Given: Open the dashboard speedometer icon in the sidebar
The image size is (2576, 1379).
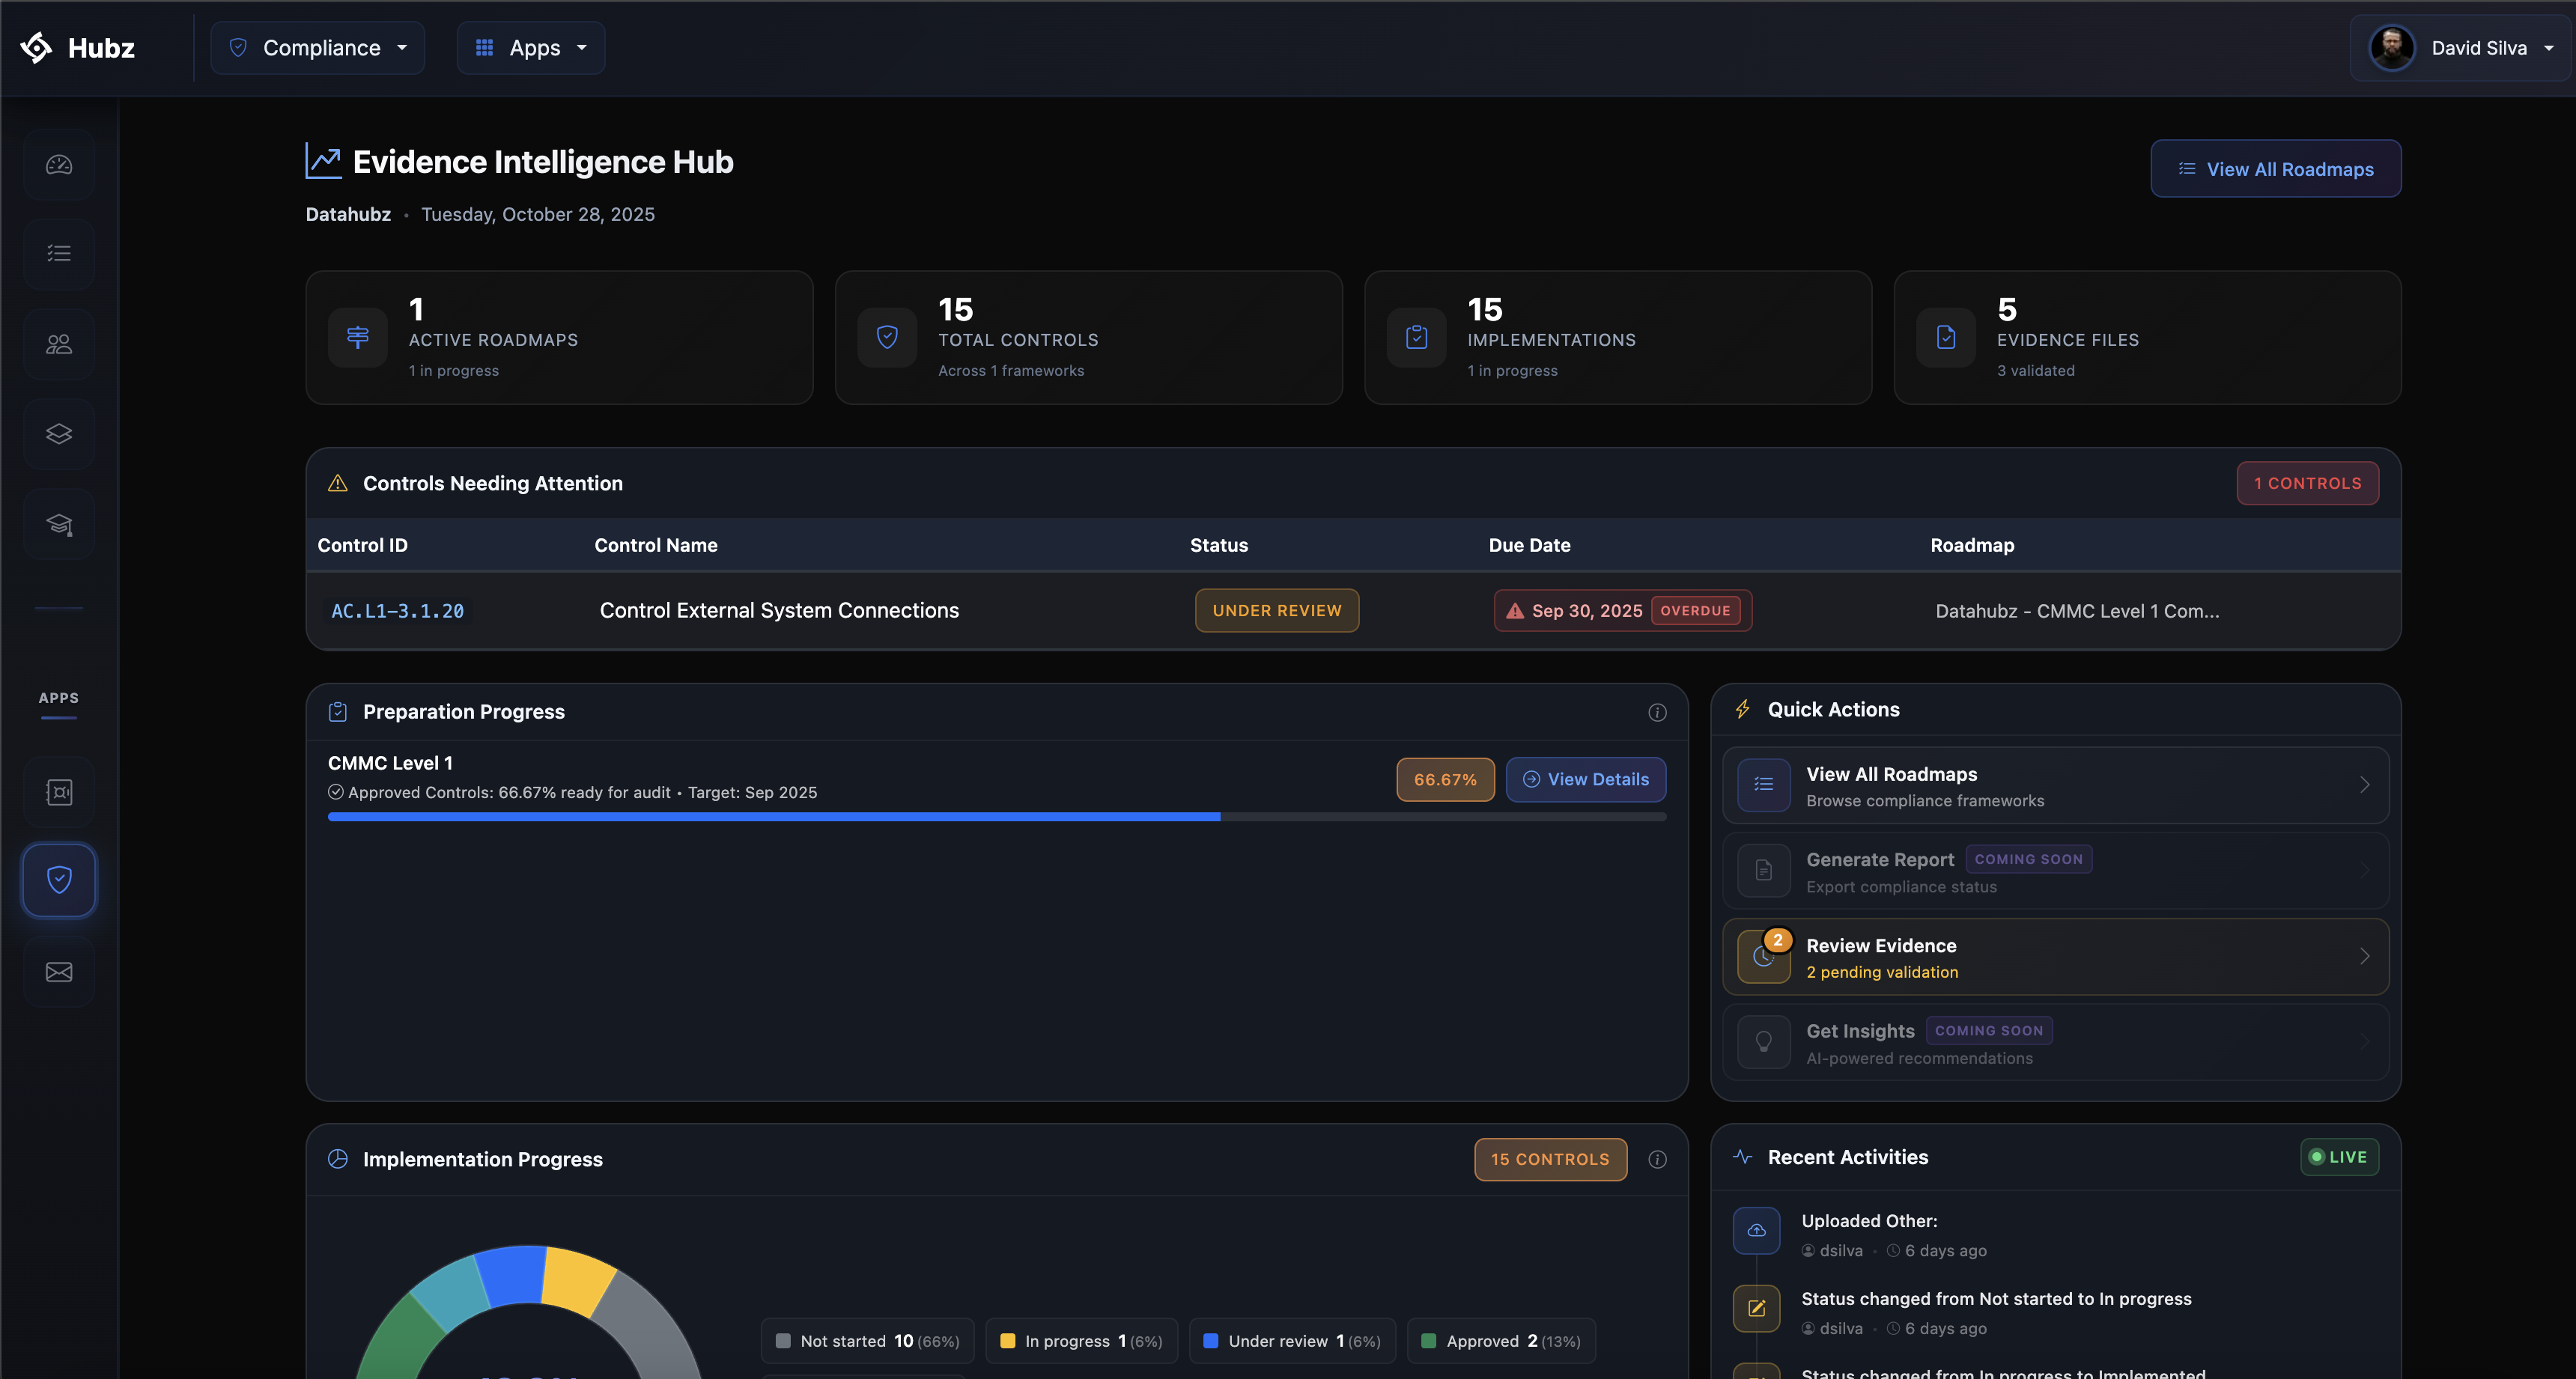Looking at the screenshot, I should click(x=58, y=164).
